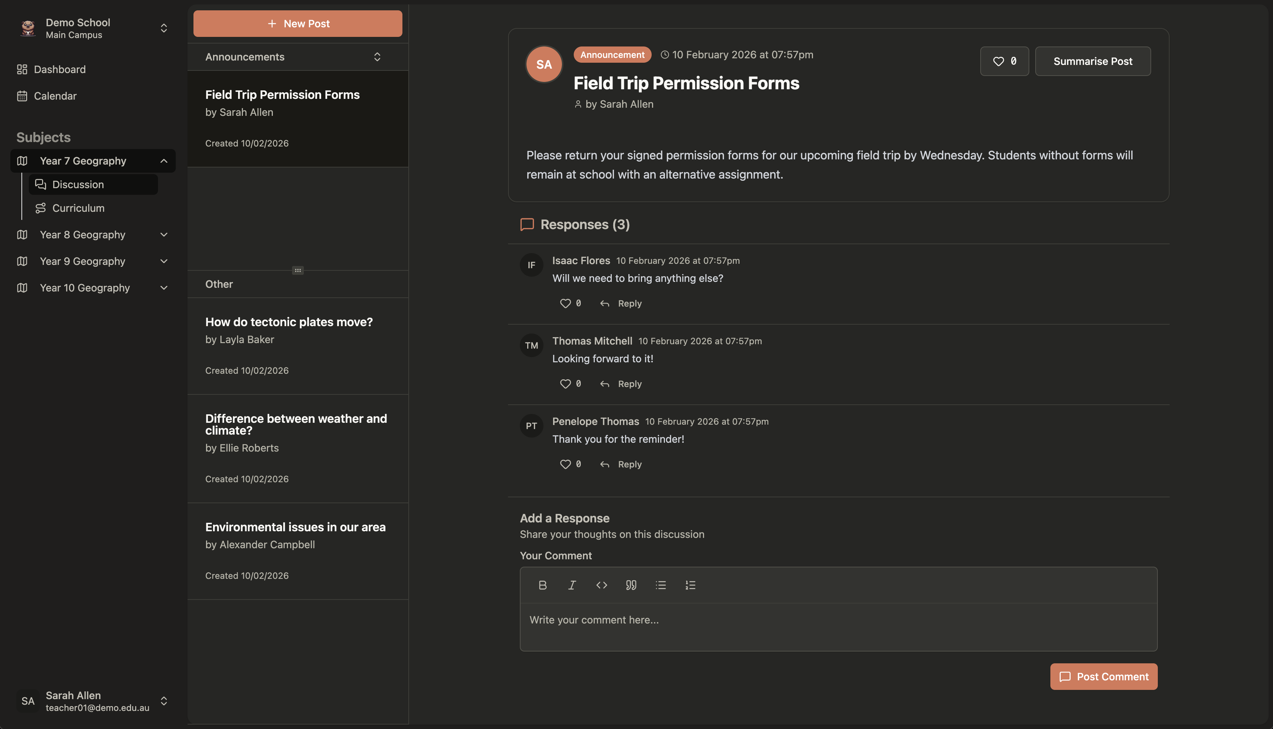Like the Field Trip Permission Forms post
This screenshot has height=729, width=1273.
coord(1004,61)
